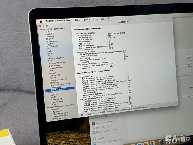
Task: Select WWAN under Сеть
Action: pyautogui.click(x=54, y=95)
